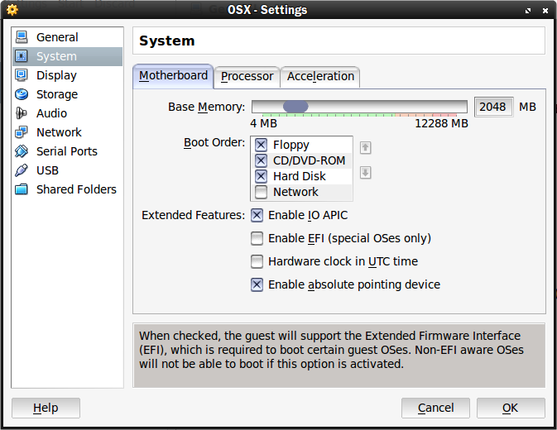Select Storage in the settings list
Image resolution: width=557 pixels, height=430 pixels.
[68, 94]
